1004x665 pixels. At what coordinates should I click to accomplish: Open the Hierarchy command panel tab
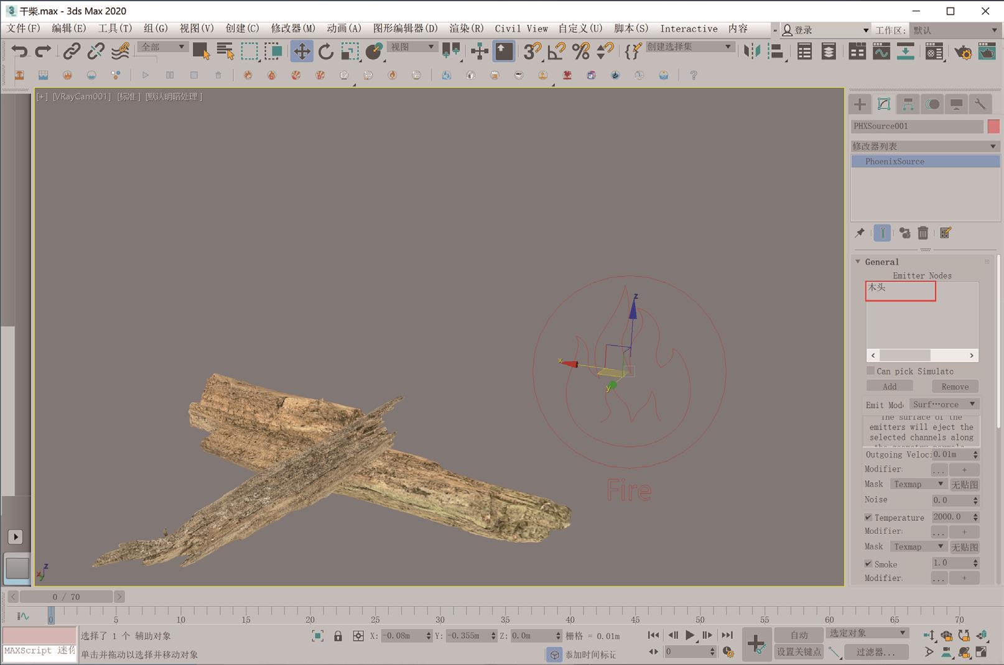[908, 104]
